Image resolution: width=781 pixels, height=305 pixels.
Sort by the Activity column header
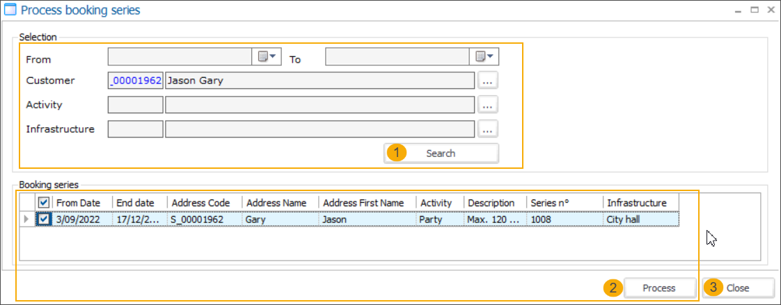pos(441,203)
